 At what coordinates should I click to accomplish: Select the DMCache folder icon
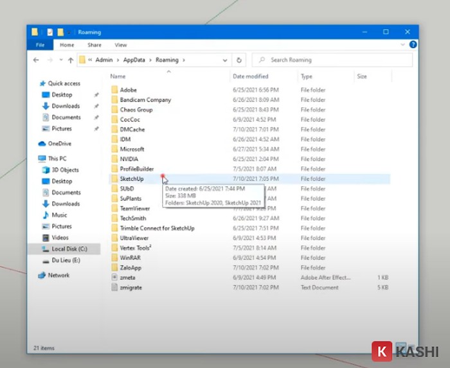[114, 130]
